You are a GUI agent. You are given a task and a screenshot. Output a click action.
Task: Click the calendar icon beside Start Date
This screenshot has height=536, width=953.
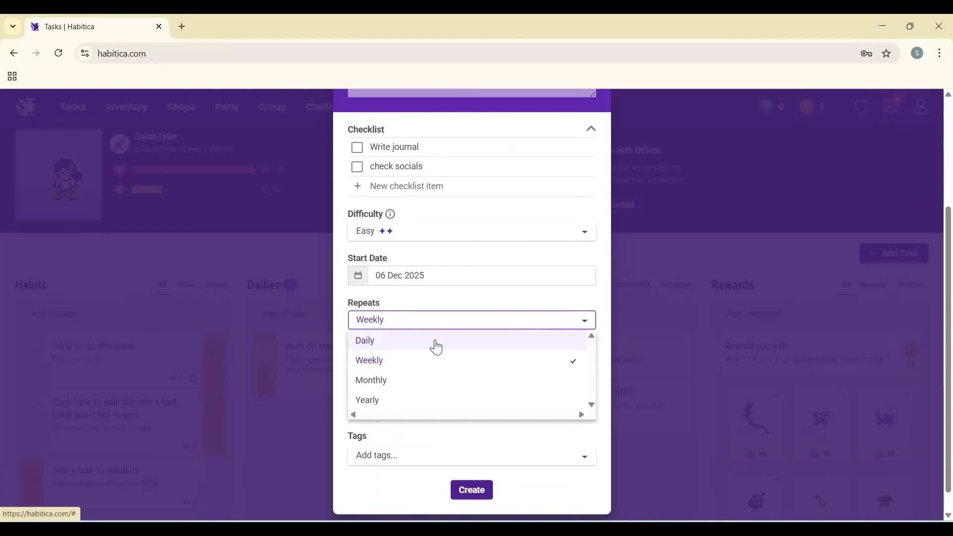pos(358,275)
